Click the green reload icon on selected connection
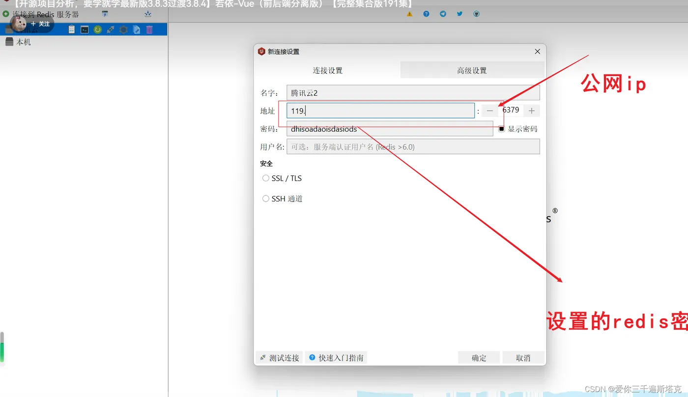The image size is (688, 397). pos(98,29)
